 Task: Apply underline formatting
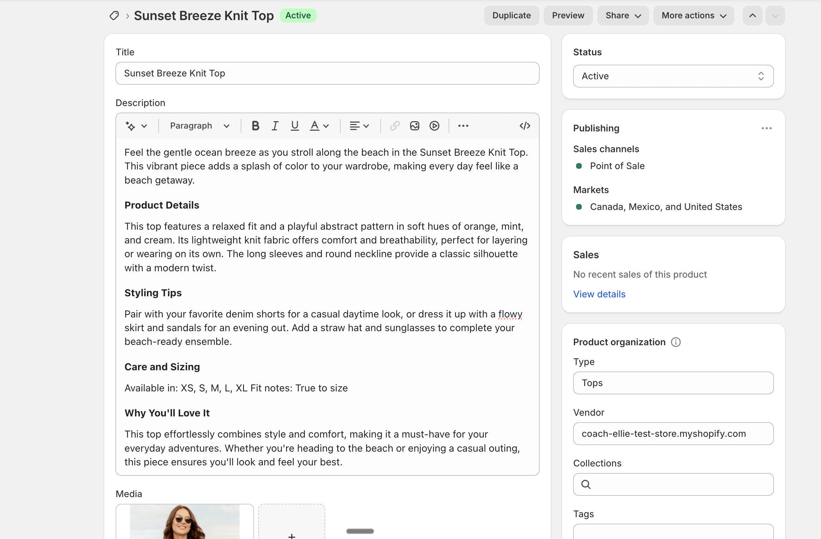point(295,126)
